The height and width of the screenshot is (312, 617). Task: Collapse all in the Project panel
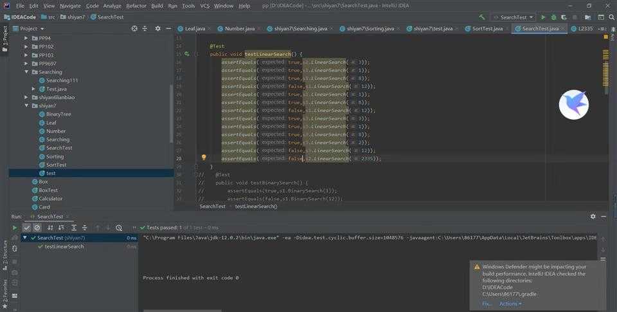[x=145, y=28]
